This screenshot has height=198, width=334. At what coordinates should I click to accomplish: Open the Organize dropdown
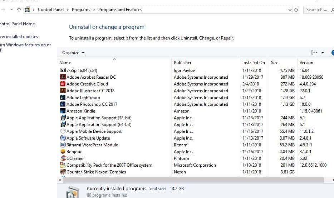(x=73, y=53)
